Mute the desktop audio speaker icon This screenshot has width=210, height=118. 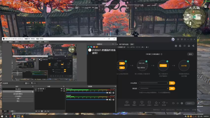click(110, 100)
